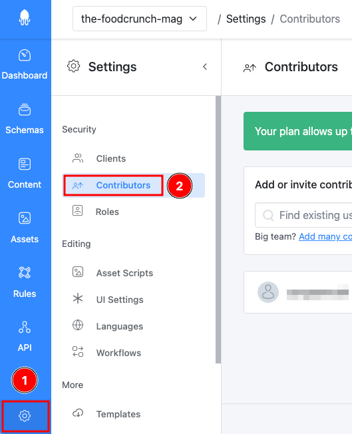Focus the Find existing user search field
This screenshot has width=352, height=434.
point(303,215)
